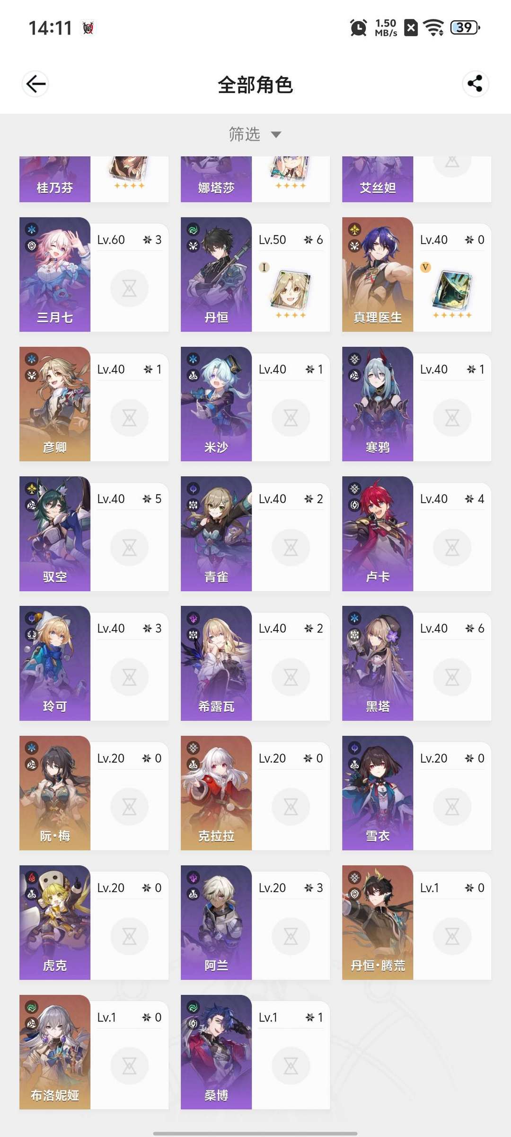Select the 桑博 character portrait

216,1052
